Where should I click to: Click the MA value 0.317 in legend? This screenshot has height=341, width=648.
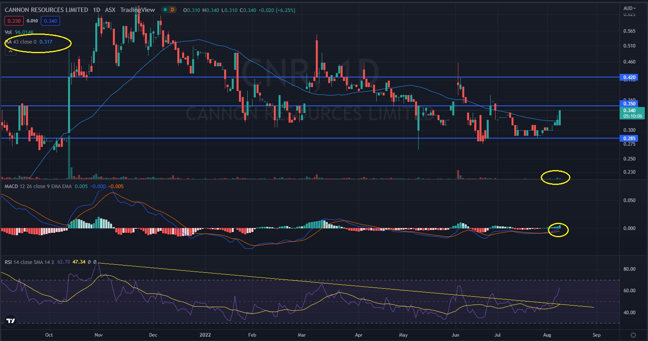point(46,42)
